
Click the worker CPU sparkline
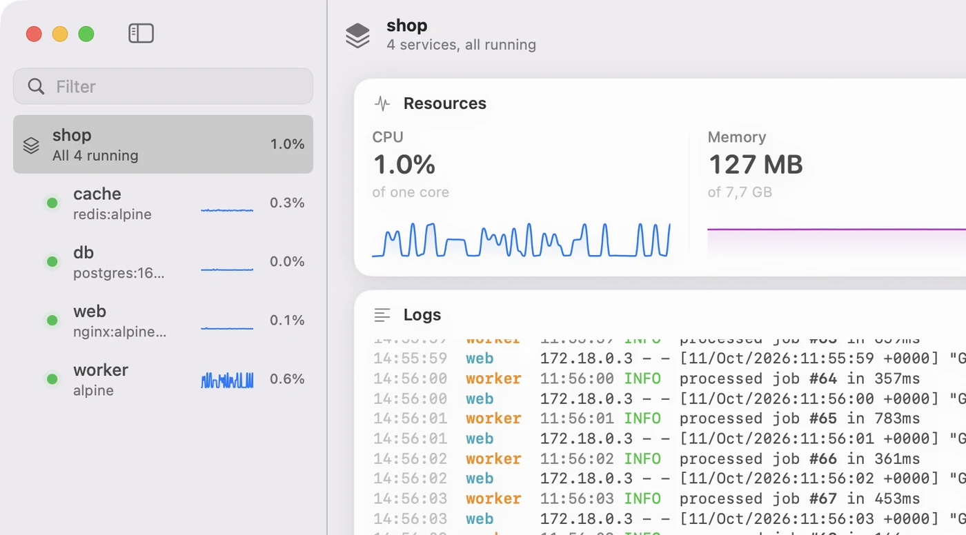[x=227, y=380]
